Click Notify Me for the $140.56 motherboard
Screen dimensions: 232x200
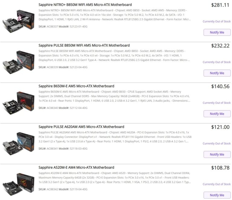217,114
